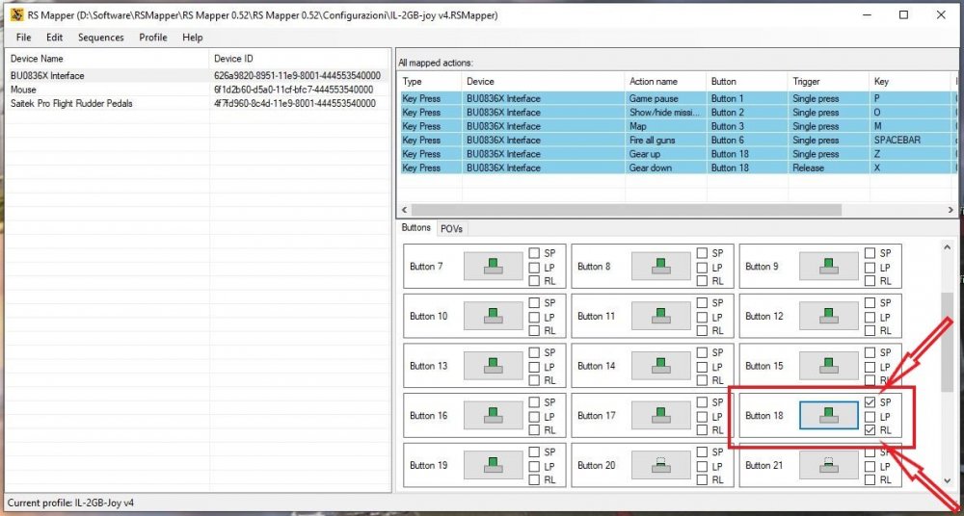Select Saitek Pro Flight Rudder Pedals device
Screen dimensions: 964x516
71,103
